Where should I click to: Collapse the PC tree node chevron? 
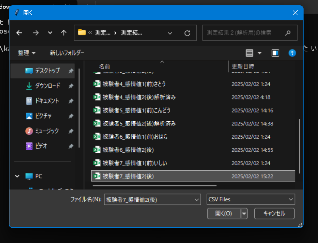point(17,176)
